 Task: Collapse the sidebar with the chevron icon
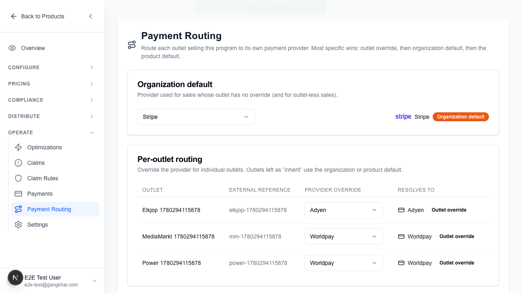pos(91,16)
